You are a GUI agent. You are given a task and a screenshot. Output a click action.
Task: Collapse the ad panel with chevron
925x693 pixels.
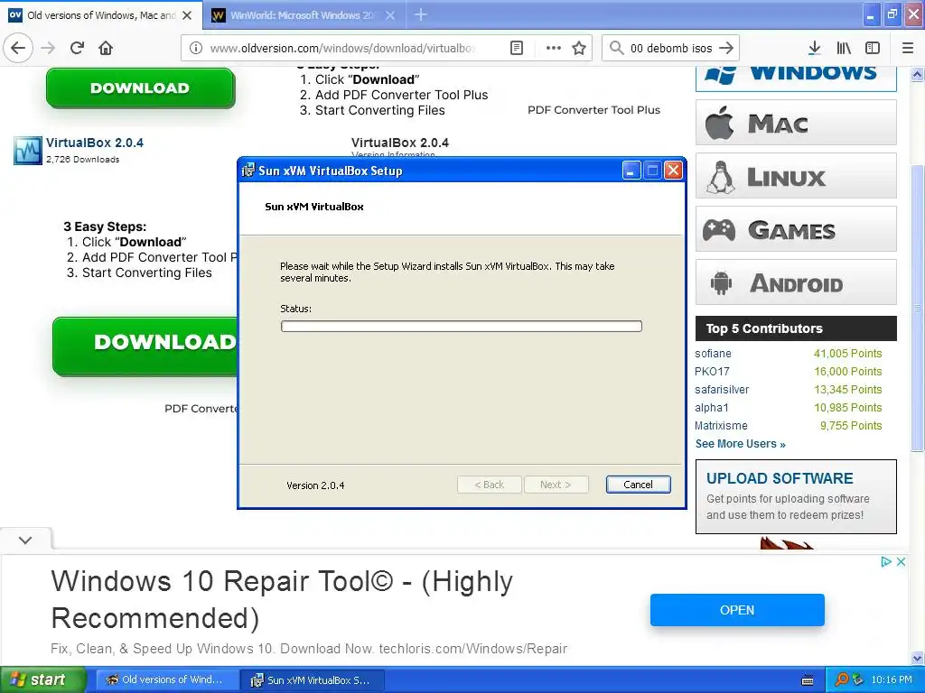pyautogui.click(x=25, y=540)
